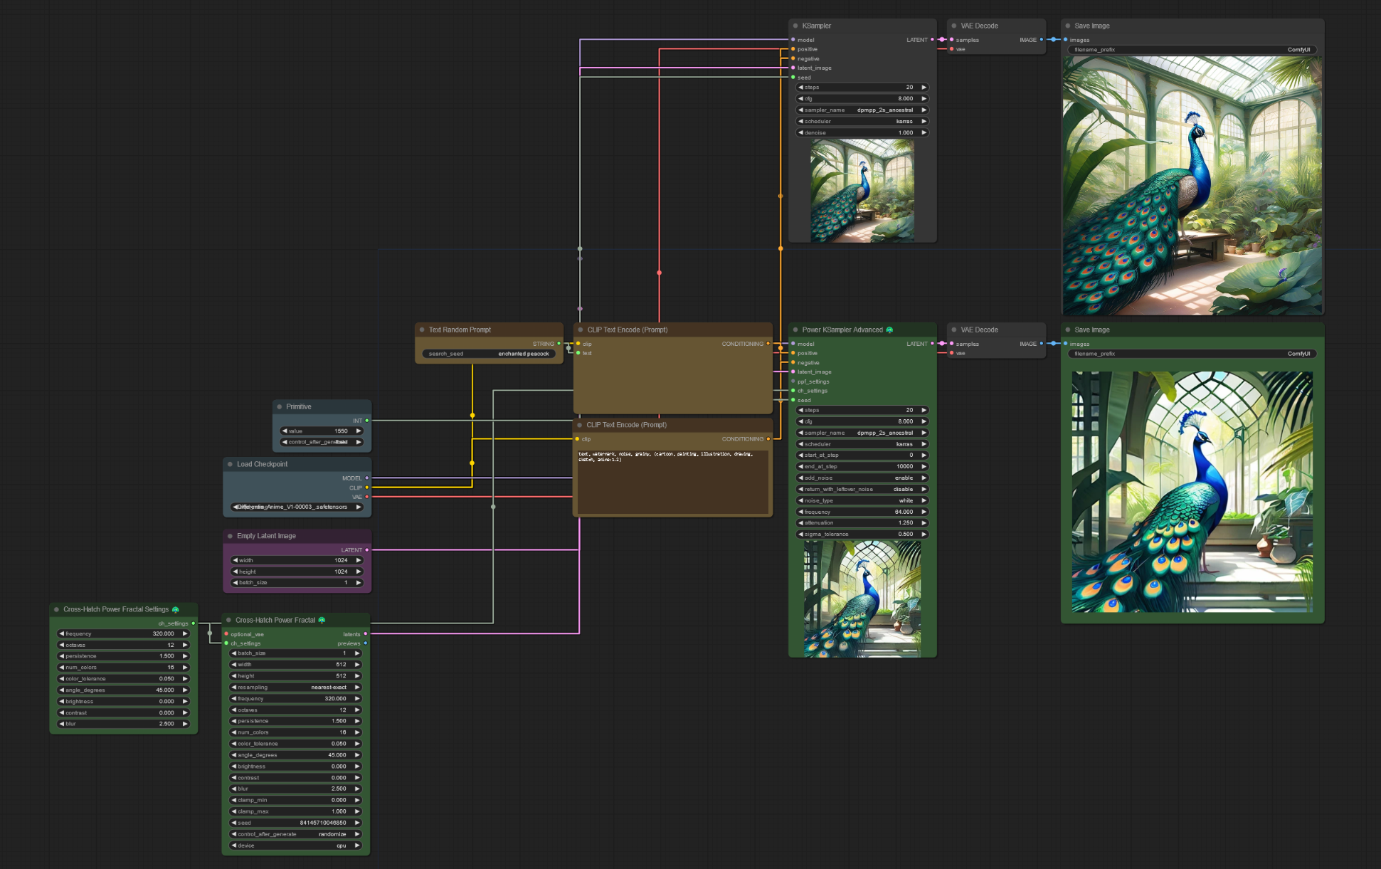Click the previews output socket on Cross-Hatch Power Fractal
The image size is (1381, 869).
point(366,643)
